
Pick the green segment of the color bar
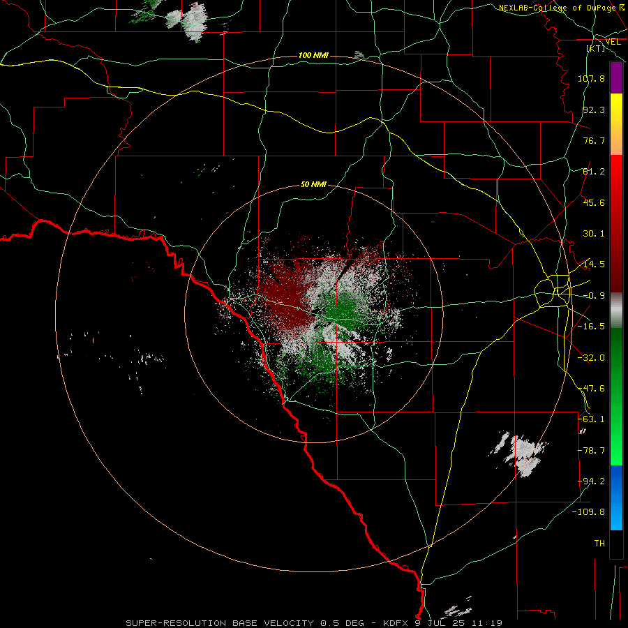616,396
